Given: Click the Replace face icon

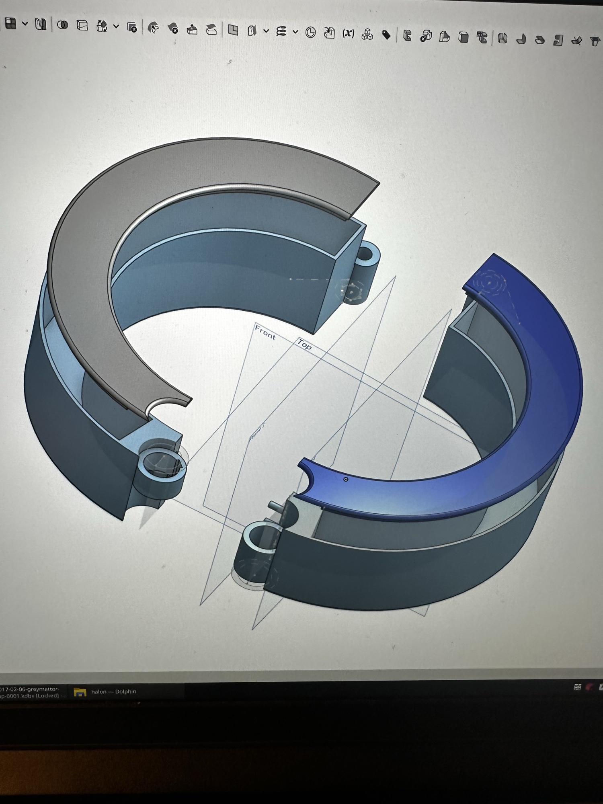Looking at the screenshot, I should coord(211,30).
